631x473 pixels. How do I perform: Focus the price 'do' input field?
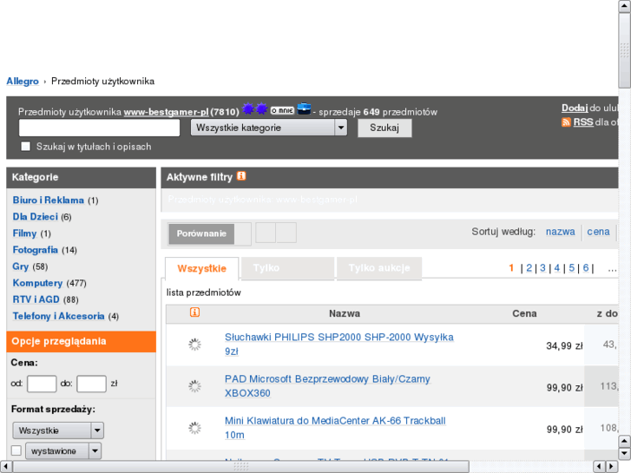(91, 384)
